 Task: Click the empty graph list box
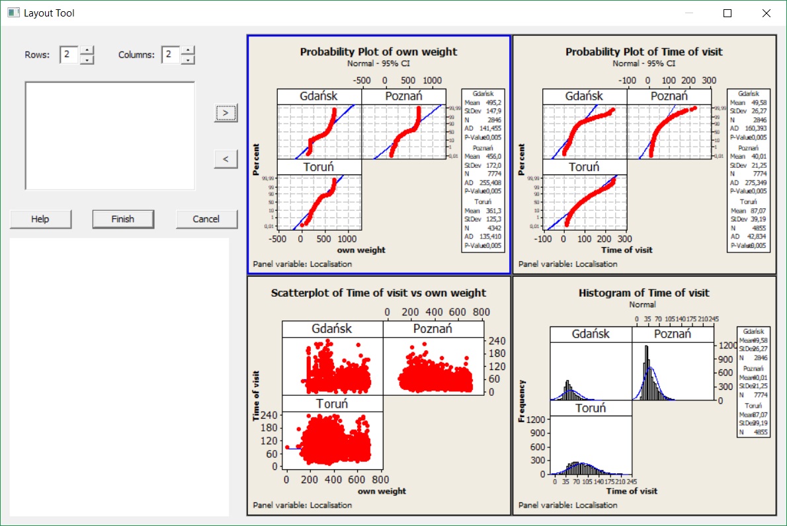click(110, 135)
